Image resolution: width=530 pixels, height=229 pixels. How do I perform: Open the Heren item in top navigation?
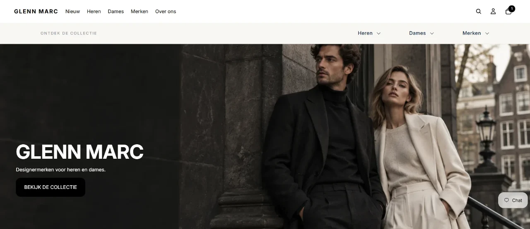[x=94, y=12]
